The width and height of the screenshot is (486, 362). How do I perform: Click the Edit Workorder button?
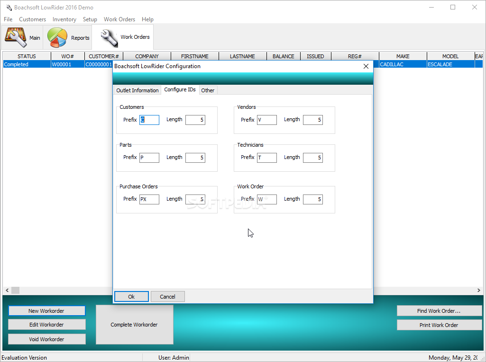[46, 325]
